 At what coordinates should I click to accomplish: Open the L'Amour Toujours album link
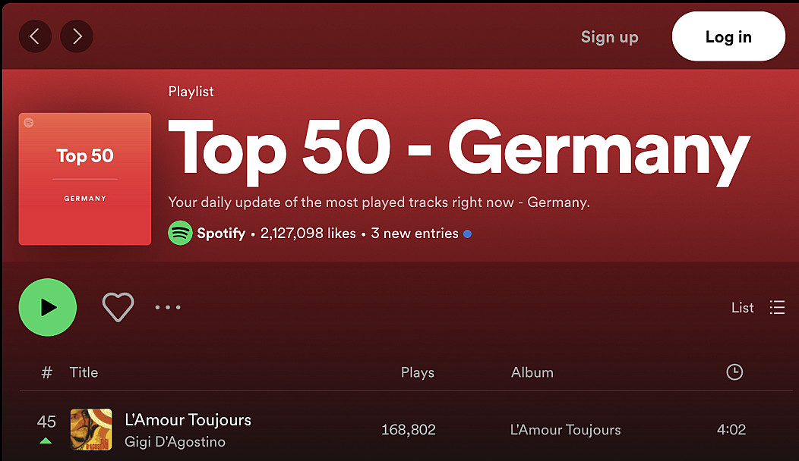pyautogui.click(x=566, y=430)
